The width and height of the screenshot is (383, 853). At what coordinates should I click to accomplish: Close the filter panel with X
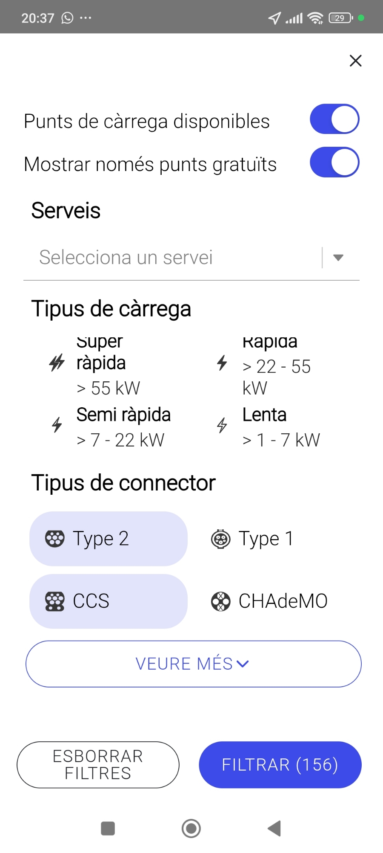(355, 61)
